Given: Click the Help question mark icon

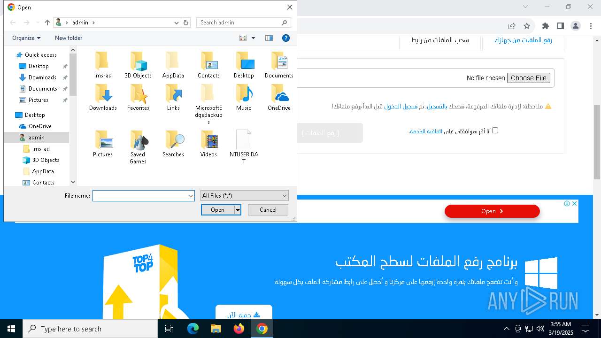Looking at the screenshot, I should tap(285, 38).
